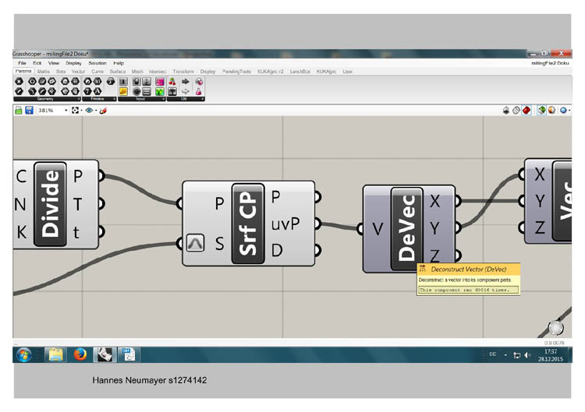Viewport: 585px width, 412px height.
Task: Click the solid black arrow icon in Util
Action: coord(186,81)
